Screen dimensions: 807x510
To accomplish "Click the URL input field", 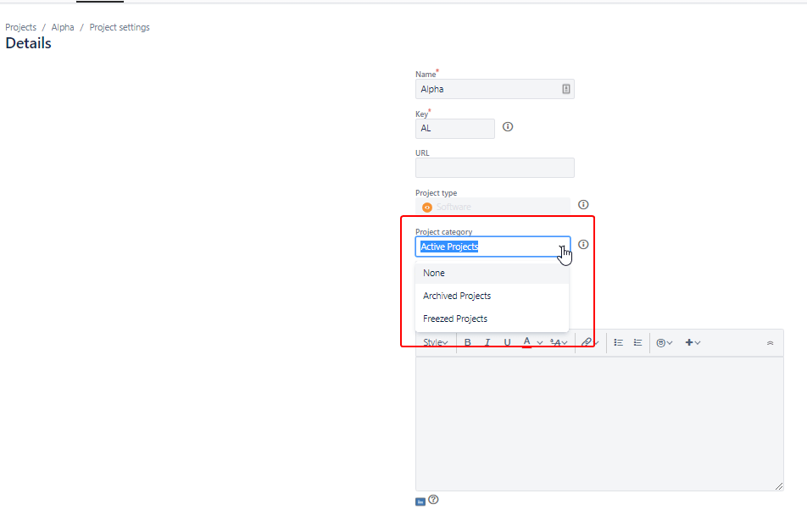I will click(494, 167).
